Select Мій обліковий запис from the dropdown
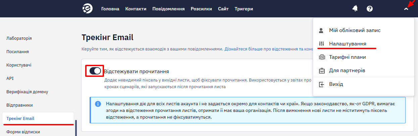Image resolution: width=418 pixels, height=136 pixels. (355, 30)
